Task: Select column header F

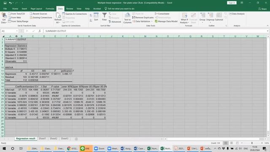Action: (x=67, y=36)
